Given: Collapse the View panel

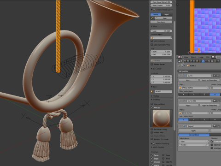Looking at the screenshot, I should pos(151,26).
